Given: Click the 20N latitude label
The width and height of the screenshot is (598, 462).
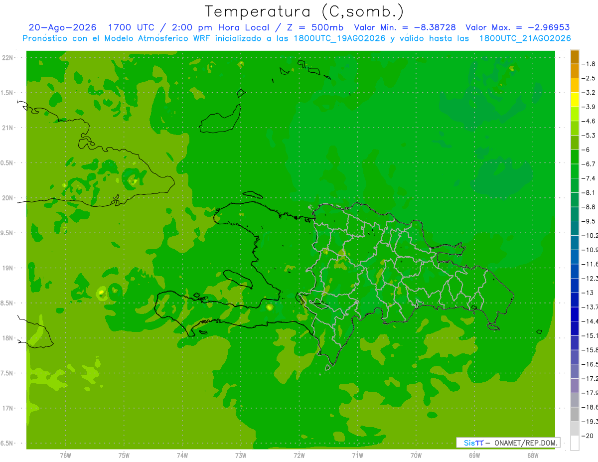Looking at the screenshot, I should (x=7, y=198).
